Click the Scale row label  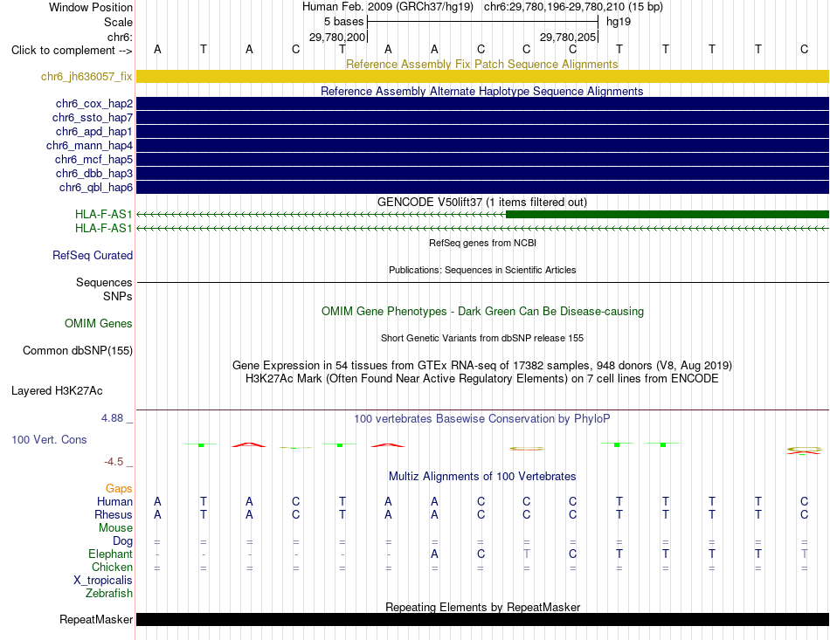coord(118,22)
